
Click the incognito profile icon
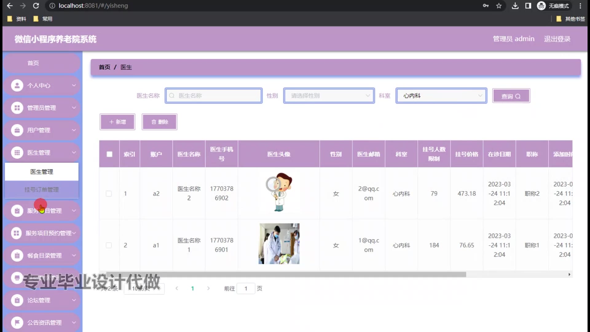click(541, 6)
